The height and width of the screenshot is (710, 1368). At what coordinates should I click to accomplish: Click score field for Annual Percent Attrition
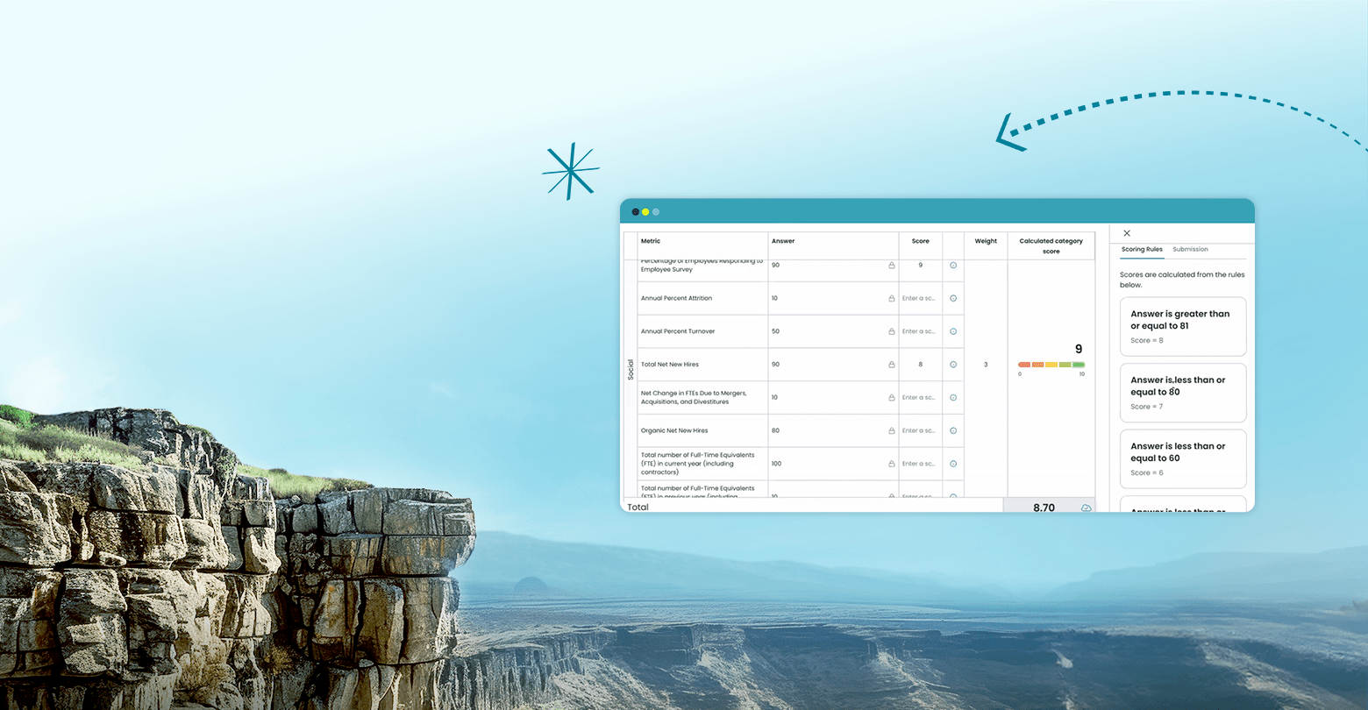[x=919, y=298]
